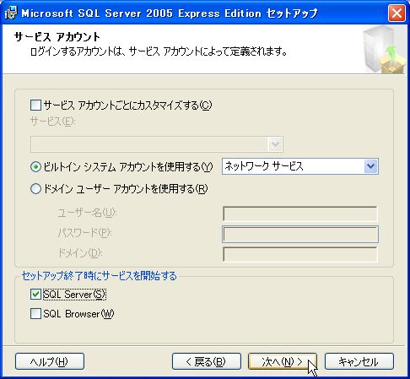Click the サービス アカウント page heading
This screenshot has width=410, height=379.
[57, 37]
